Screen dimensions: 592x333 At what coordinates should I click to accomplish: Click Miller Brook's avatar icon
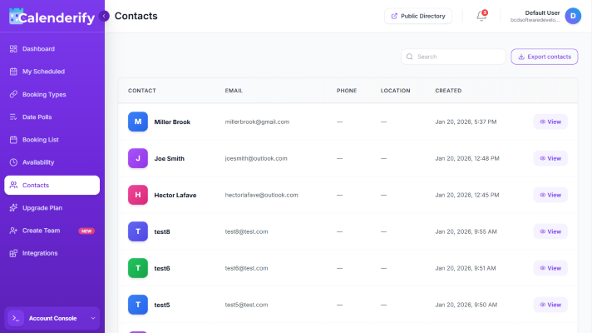coord(138,122)
